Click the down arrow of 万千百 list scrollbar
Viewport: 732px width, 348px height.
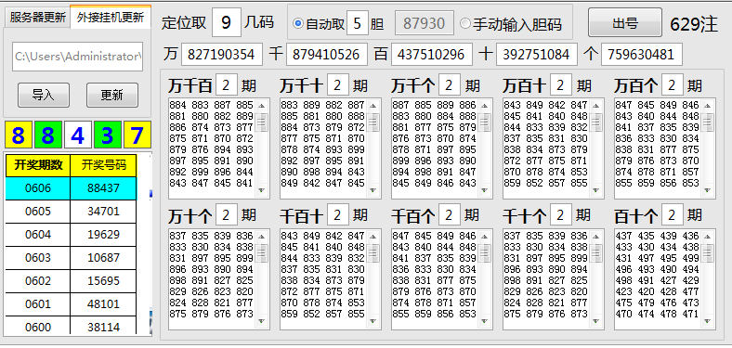click(x=261, y=190)
